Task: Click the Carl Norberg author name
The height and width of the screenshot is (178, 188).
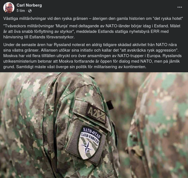Action: pyautogui.click(x=29, y=5)
